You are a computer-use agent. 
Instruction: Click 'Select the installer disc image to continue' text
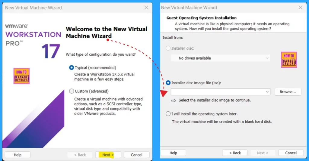[x=215, y=100]
